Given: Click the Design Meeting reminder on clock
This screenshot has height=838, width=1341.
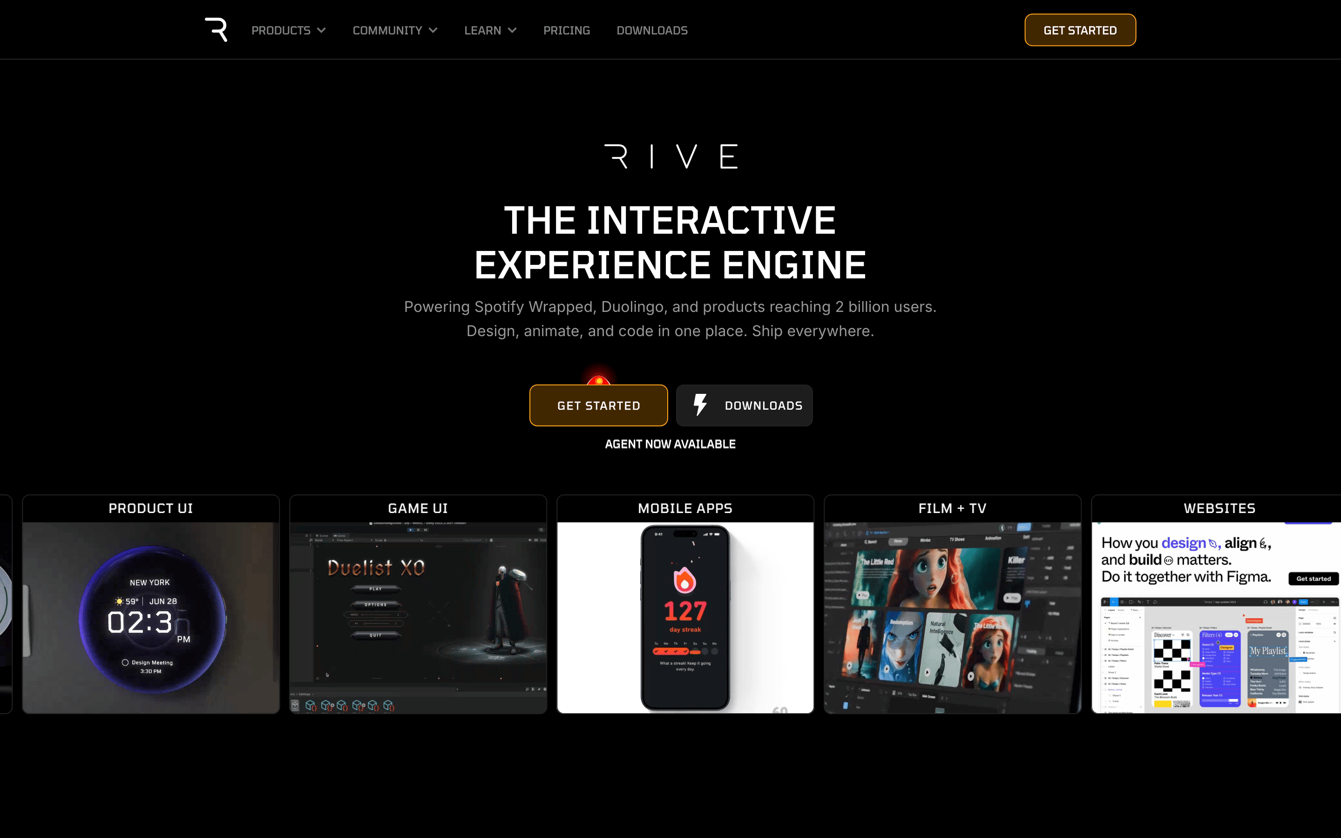Looking at the screenshot, I should point(148,666).
